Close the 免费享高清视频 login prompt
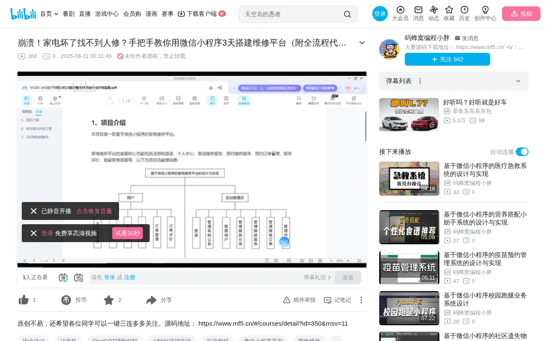546x341 pixels. (x=34, y=233)
